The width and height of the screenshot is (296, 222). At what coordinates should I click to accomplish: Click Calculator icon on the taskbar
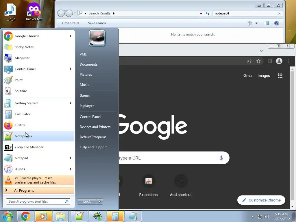coord(115,216)
